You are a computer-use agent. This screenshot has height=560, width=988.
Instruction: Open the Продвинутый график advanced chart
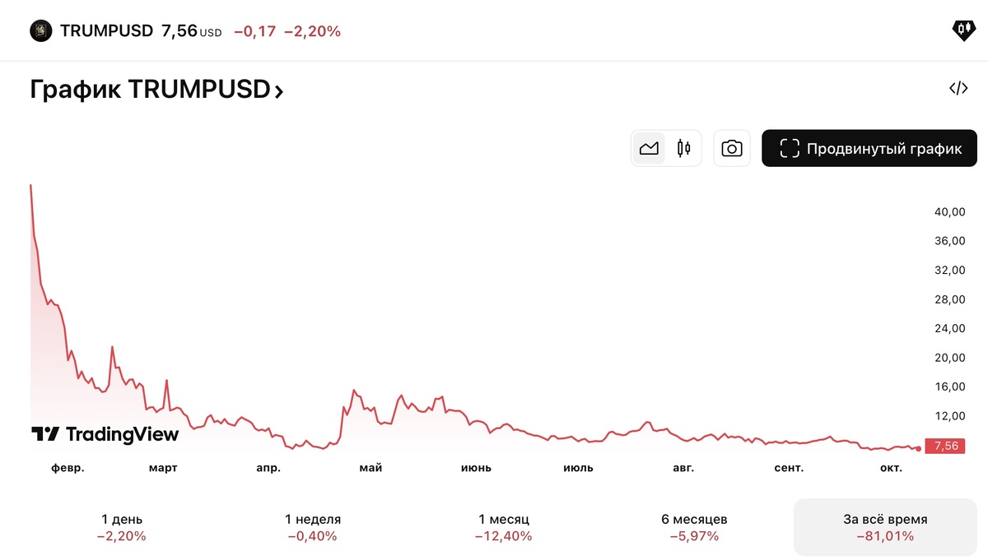[x=869, y=148]
